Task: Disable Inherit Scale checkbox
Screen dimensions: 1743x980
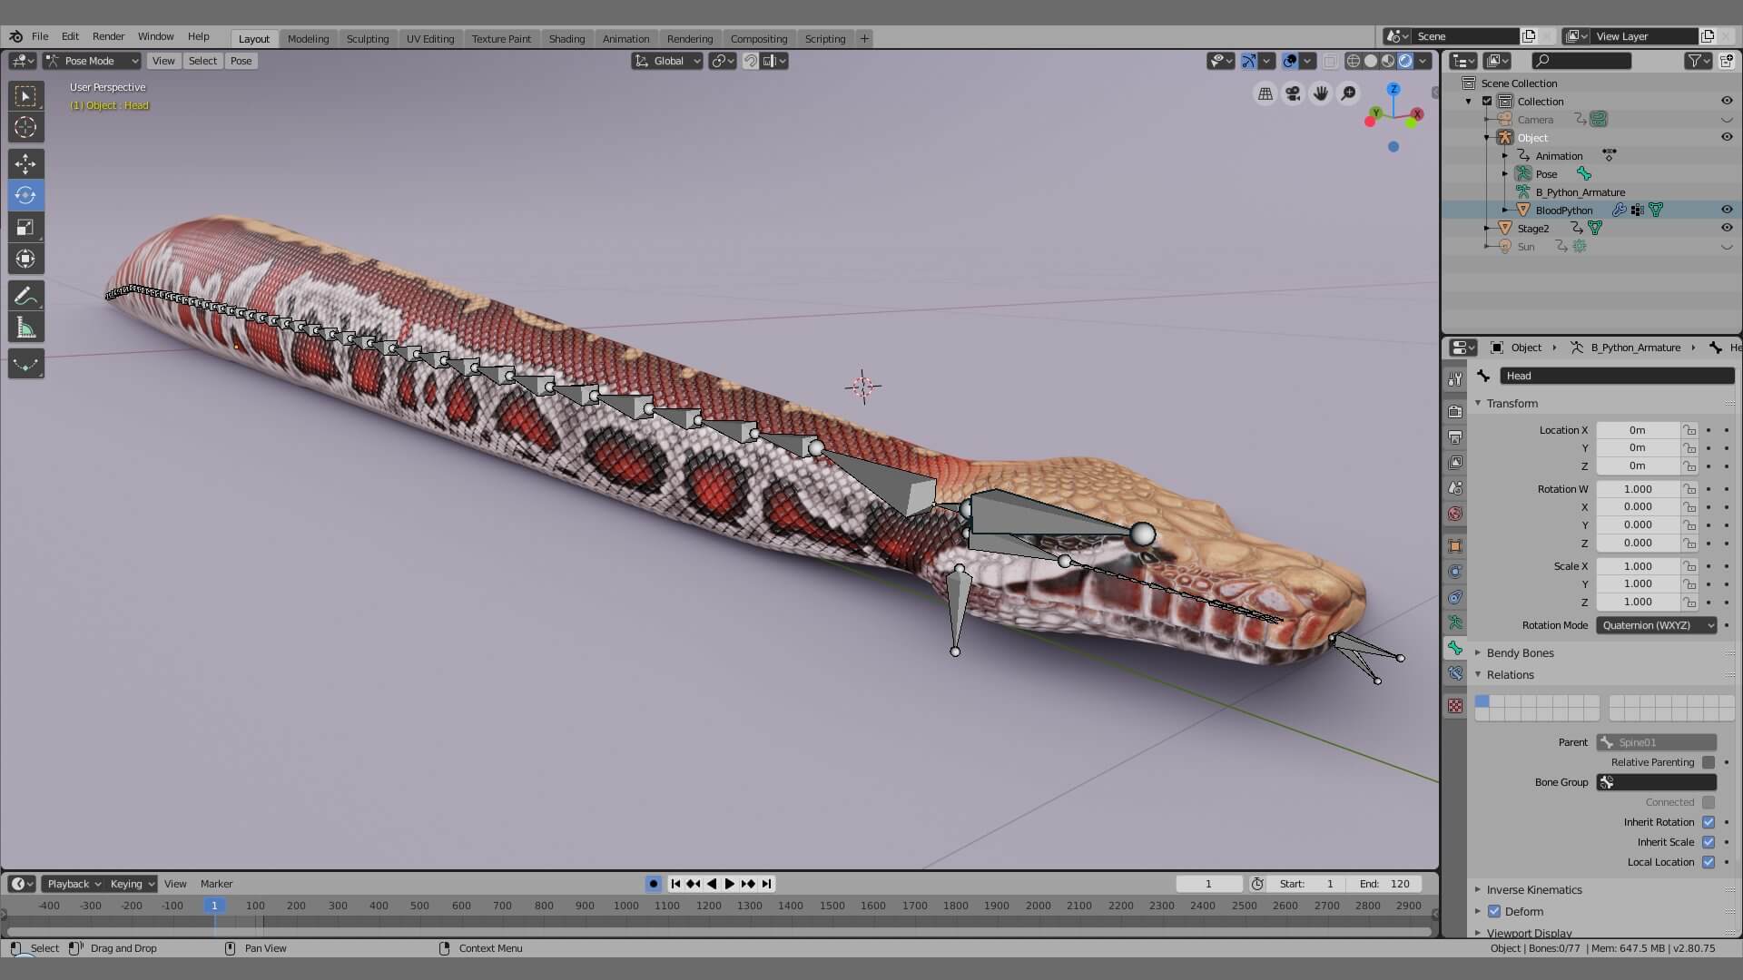Action: [1709, 842]
